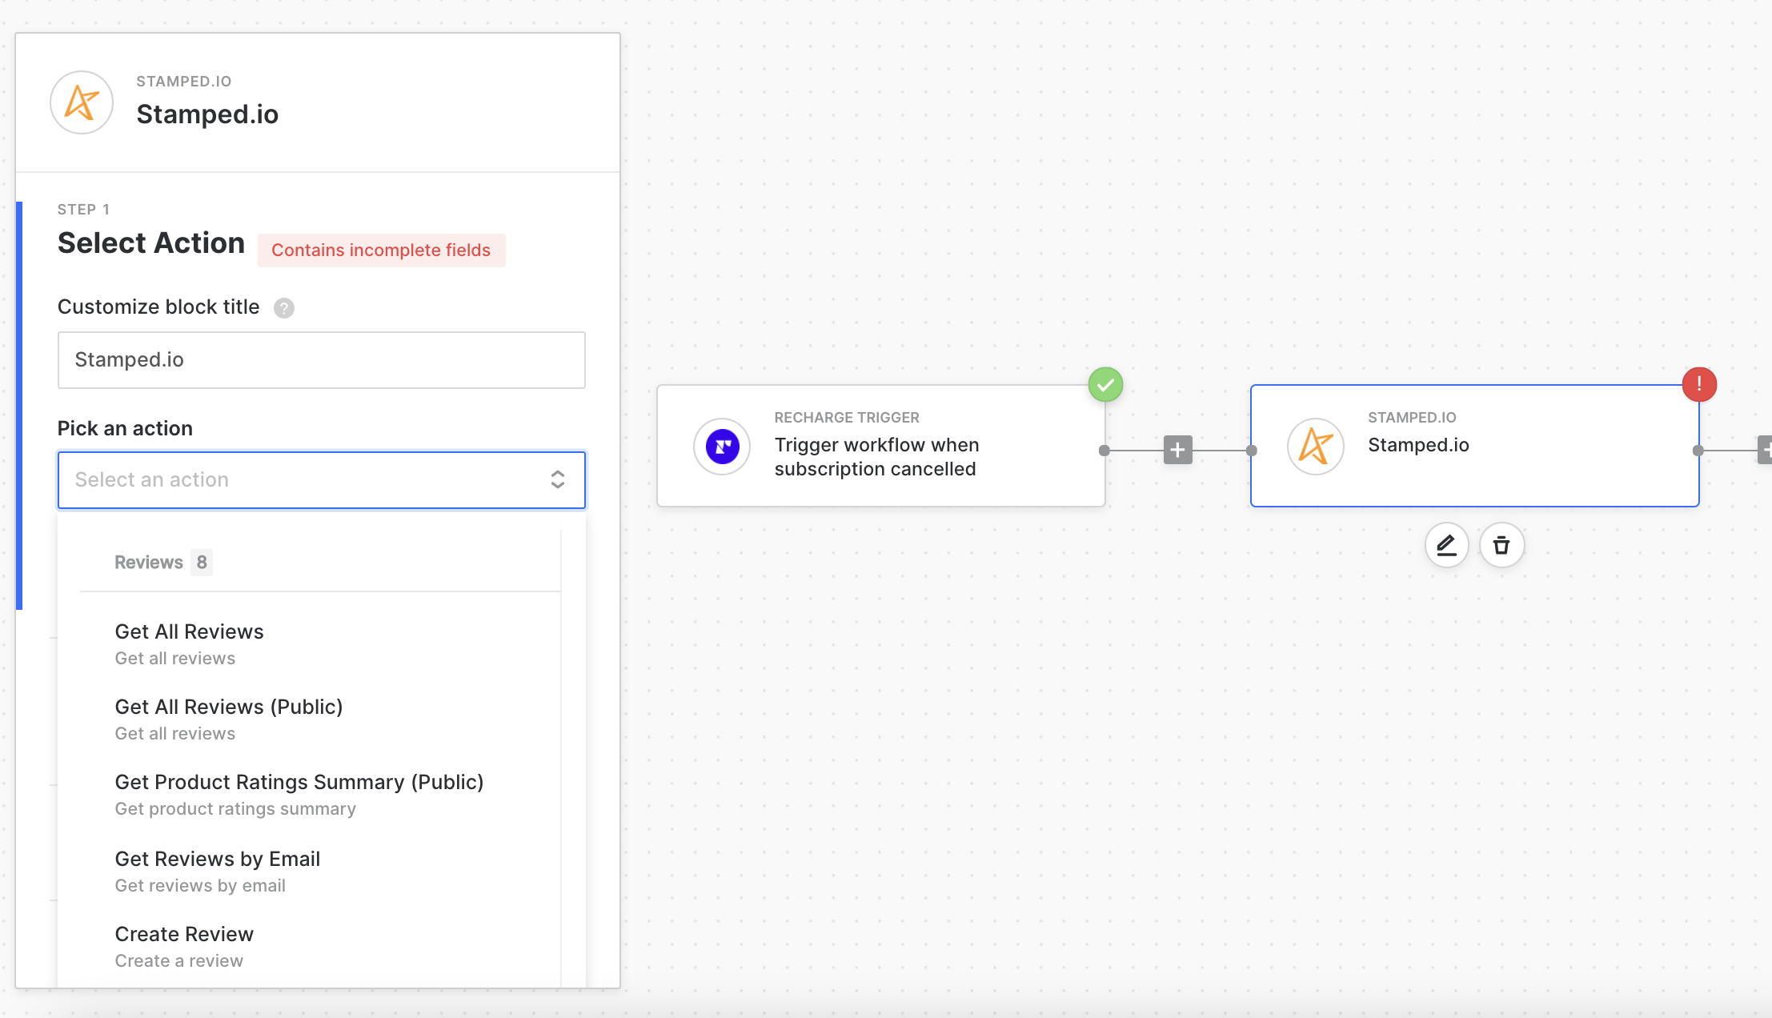Click the Stamped.io star logo in panel header
The image size is (1772, 1018).
coord(82,102)
